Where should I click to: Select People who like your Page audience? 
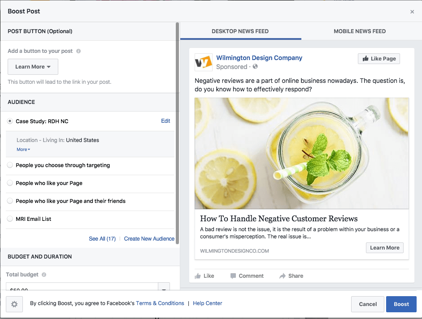[x=10, y=183]
